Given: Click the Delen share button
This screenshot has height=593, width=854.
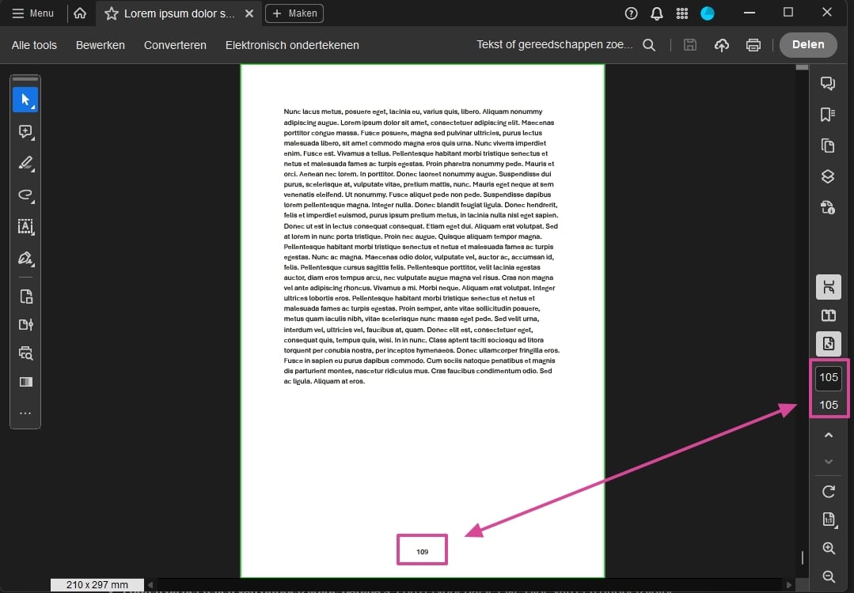Looking at the screenshot, I should pos(808,44).
